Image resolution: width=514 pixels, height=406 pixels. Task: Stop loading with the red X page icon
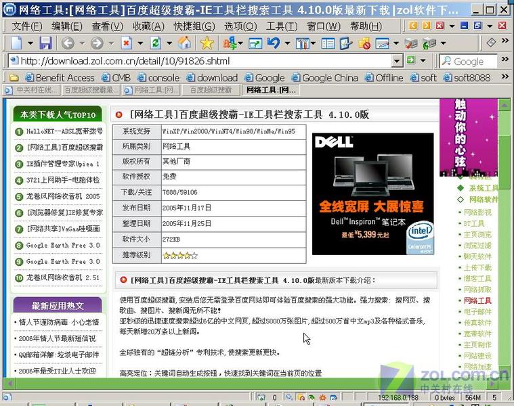126,43
